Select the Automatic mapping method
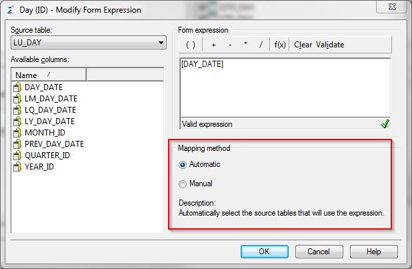 [183, 164]
